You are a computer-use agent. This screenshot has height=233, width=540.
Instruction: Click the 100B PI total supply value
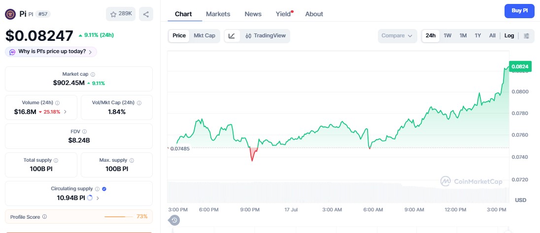coord(41,169)
